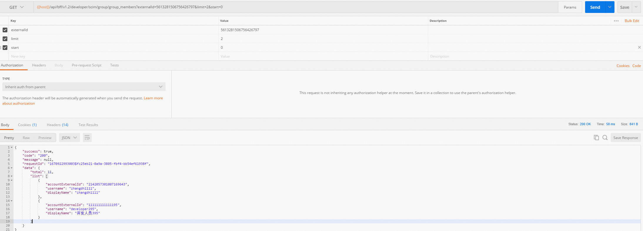Open the GET method dropdown
The width and height of the screenshot is (643, 231).
pyautogui.click(x=16, y=7)
